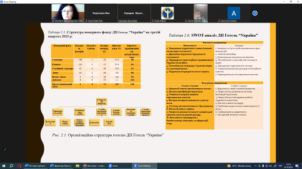Click the Загрози SWOT column heading
Screen dimensions: 302x169
[239, 46]
